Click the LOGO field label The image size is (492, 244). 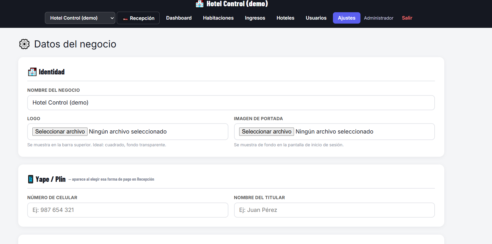34,119
